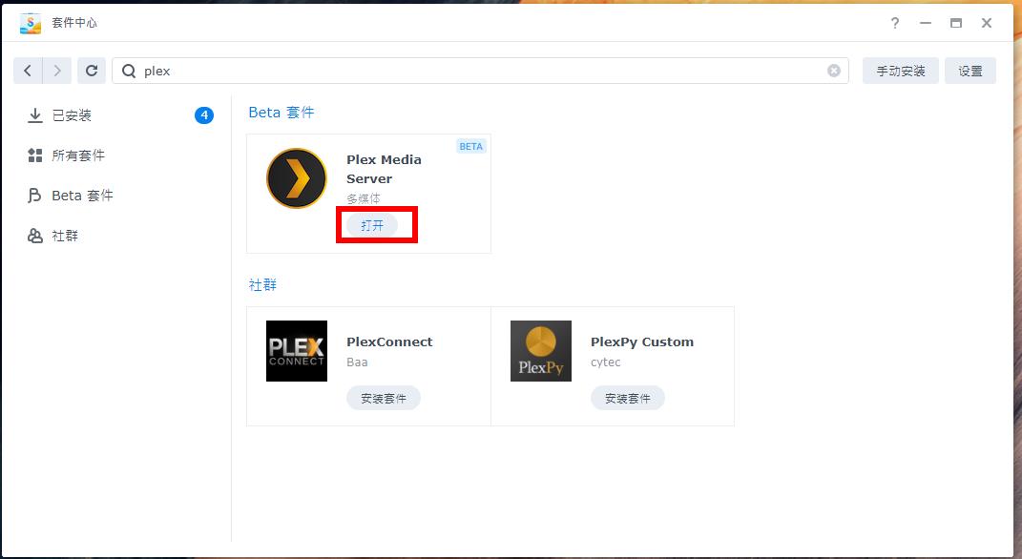The image size is (1022, 559).
Task: Click the PlexConnect logo
Action: (297, 350)
